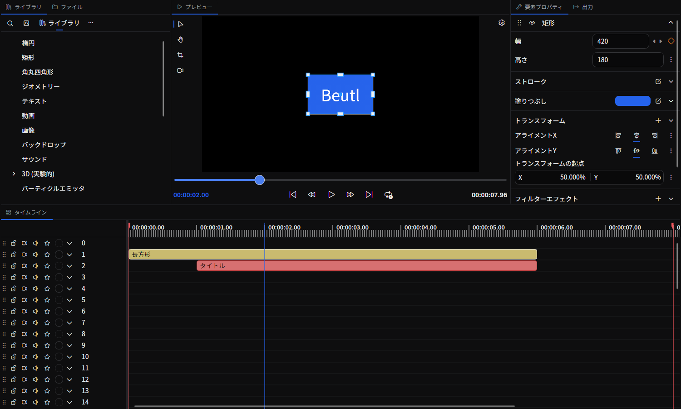Collapse the トランスフォーム section chevron

pos(671,120)
